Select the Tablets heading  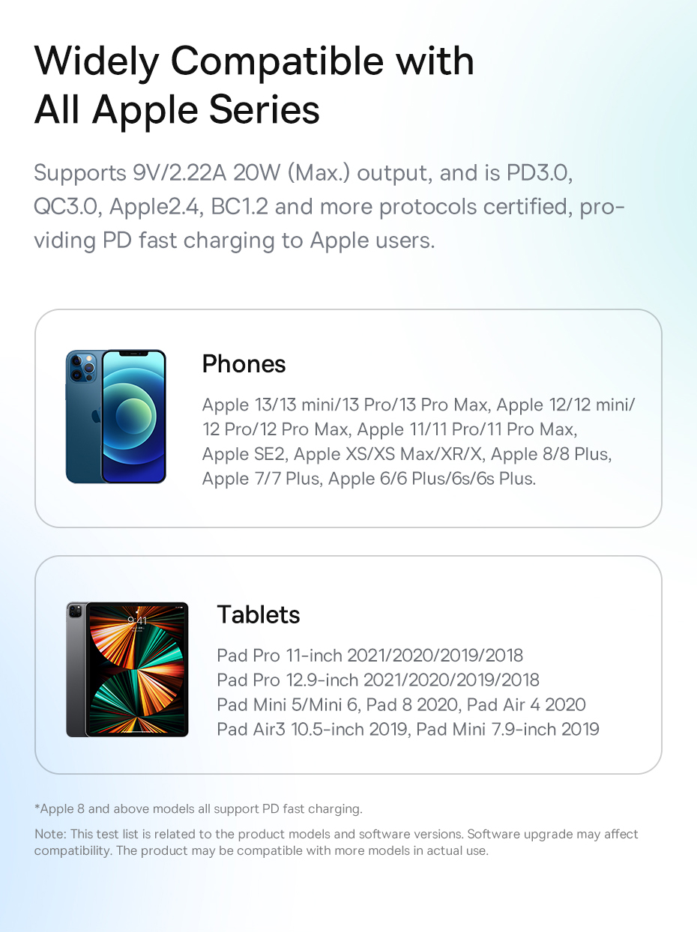coord(259,614)
